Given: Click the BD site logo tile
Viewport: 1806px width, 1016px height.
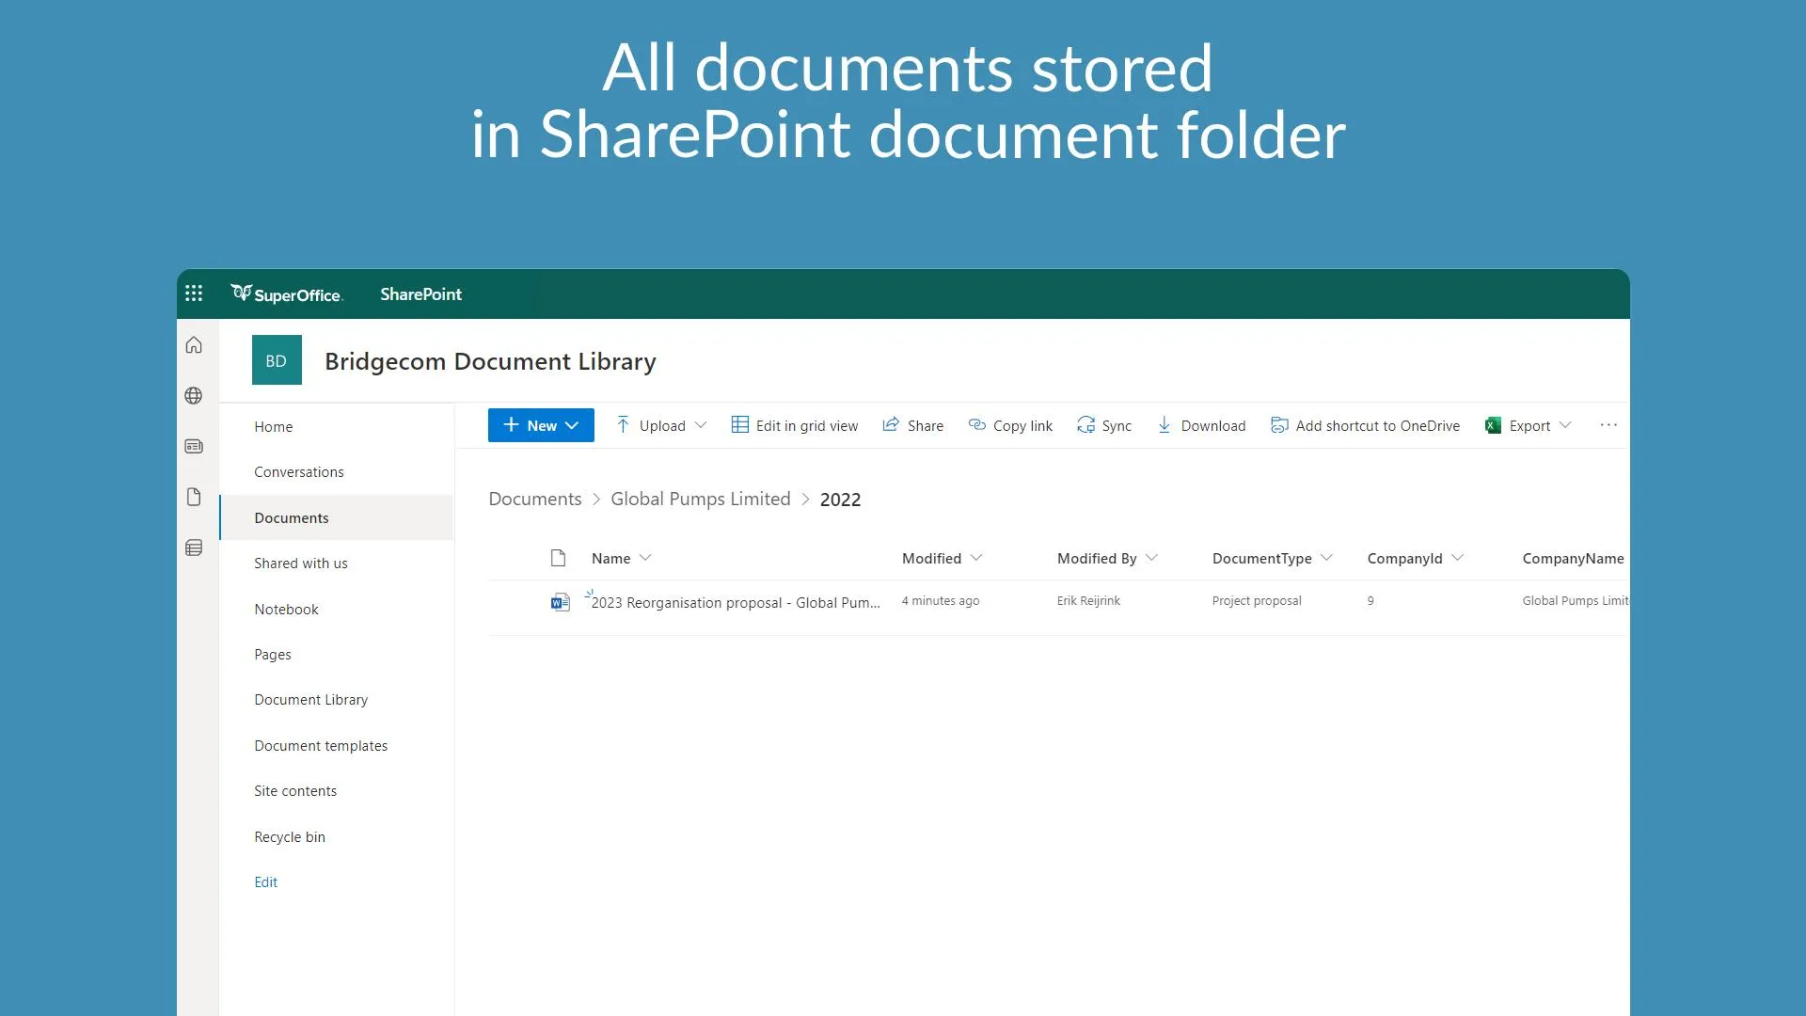Looking at the screenshot, I should [277, 360].
